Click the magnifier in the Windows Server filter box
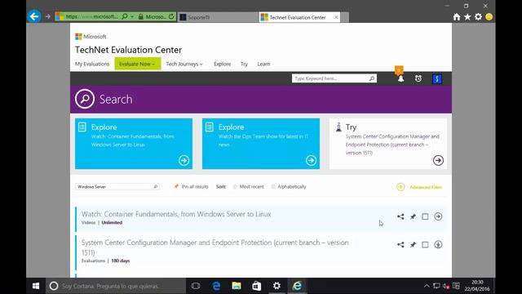The width and height of the screenshot is (522, 294). pos(156,187)
